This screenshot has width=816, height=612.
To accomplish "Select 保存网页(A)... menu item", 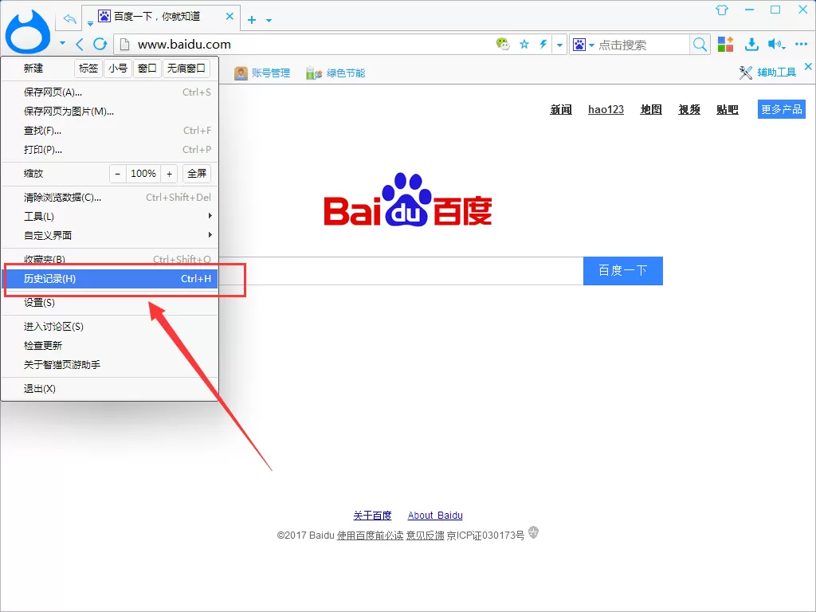I will [x=109, y=92].
